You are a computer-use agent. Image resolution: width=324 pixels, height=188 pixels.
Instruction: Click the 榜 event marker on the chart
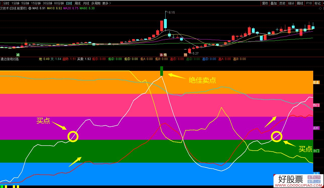[x=165, y=55]
